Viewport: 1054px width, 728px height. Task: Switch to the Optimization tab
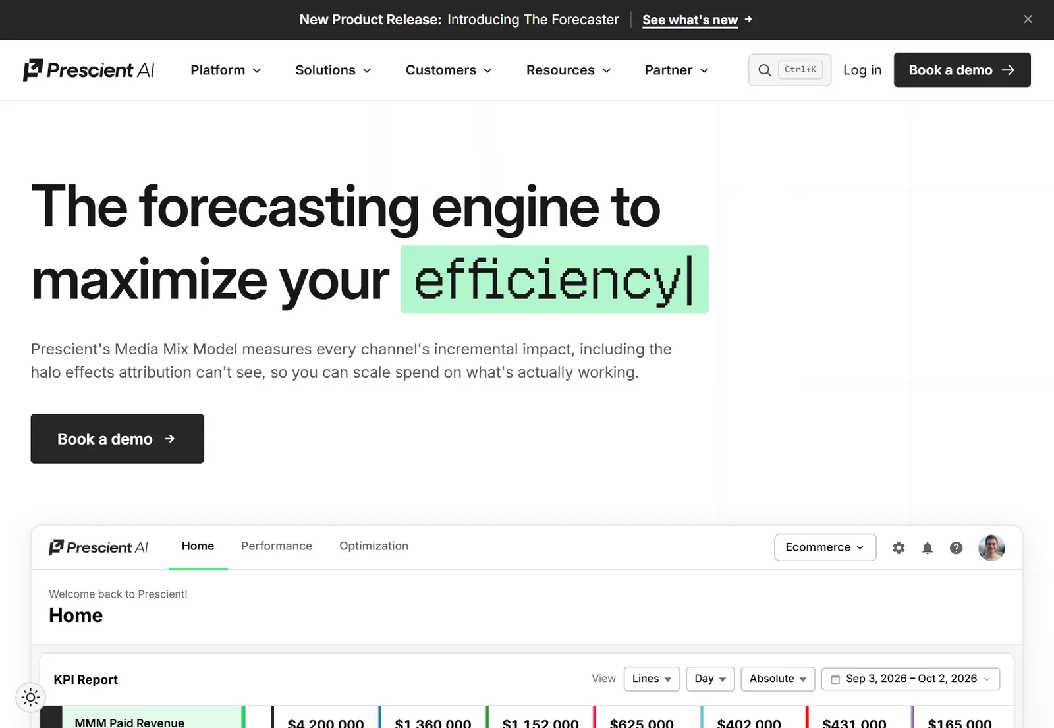(374, 546)
